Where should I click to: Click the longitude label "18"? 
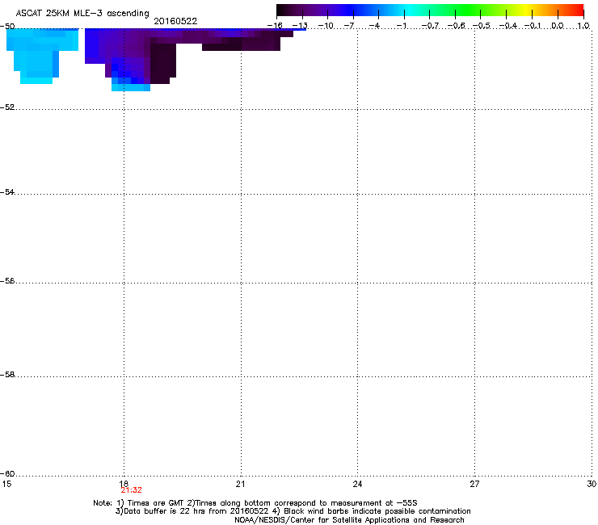tap(124, 484)
